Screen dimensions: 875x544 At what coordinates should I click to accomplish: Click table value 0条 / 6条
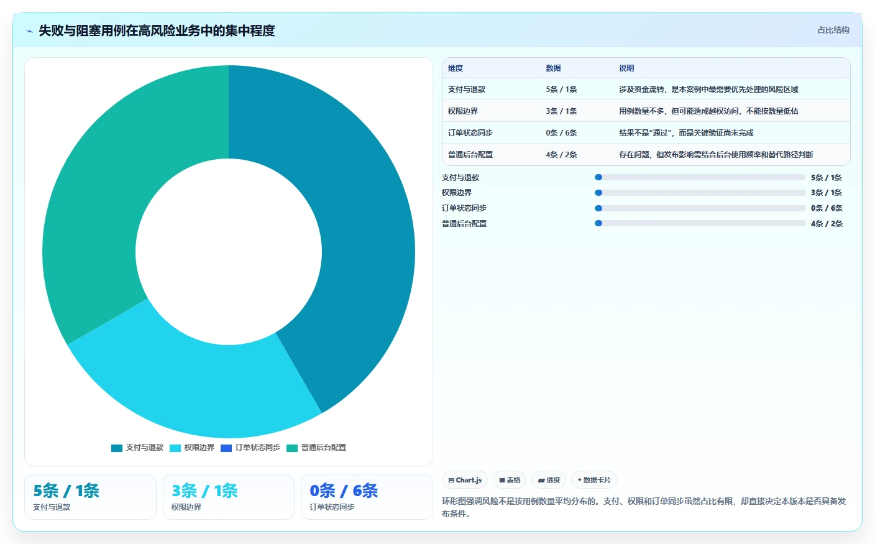[561, 133]
